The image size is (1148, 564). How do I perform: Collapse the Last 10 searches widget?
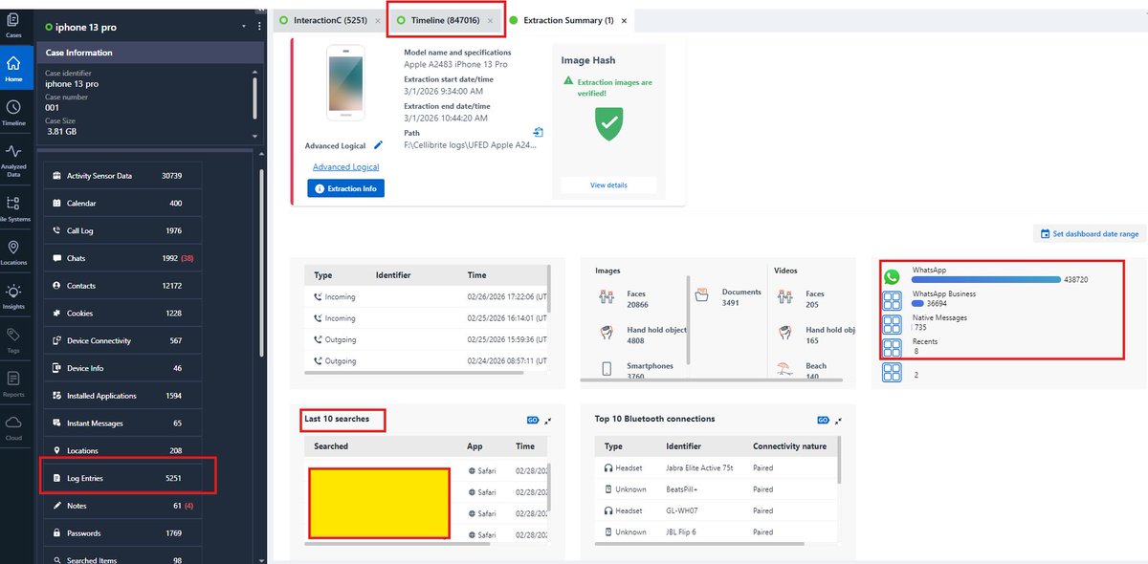point(548,421)
